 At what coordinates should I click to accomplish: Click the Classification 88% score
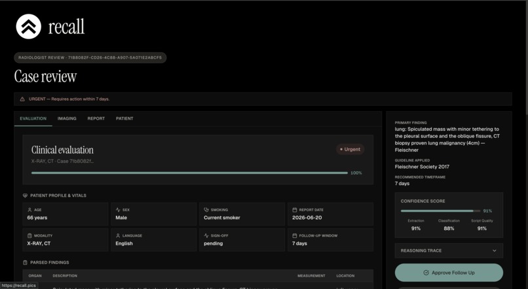[x=449, y=228]
